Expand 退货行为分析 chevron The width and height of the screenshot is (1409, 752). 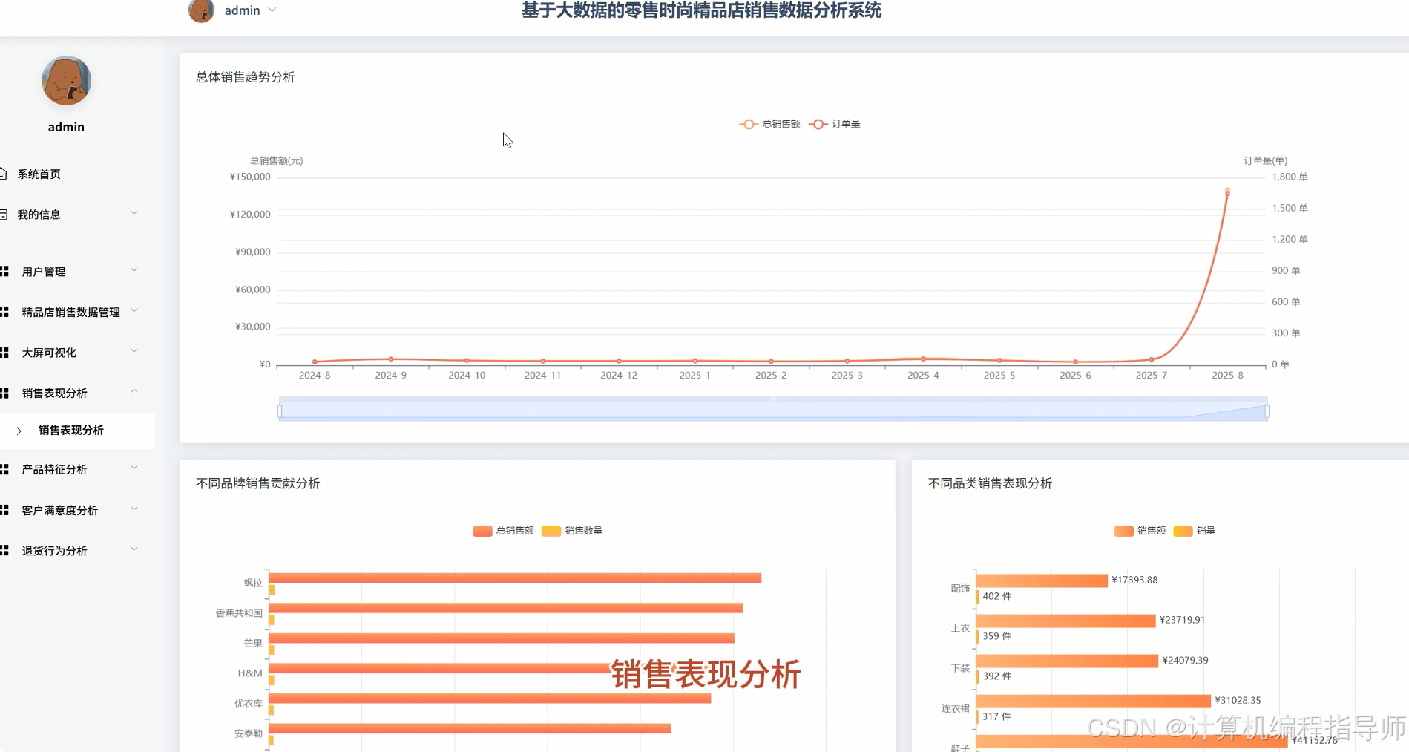(x=134, y=549)
